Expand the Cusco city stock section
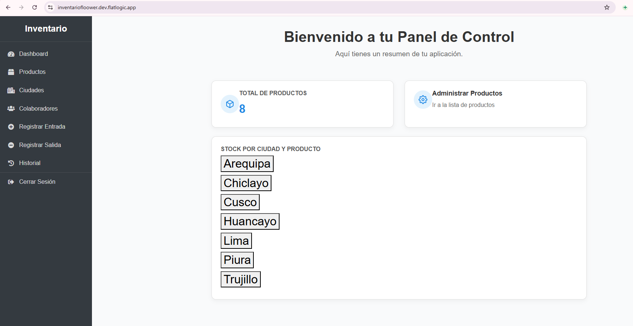The image size is (633, 326). click(x=240, y=202)
